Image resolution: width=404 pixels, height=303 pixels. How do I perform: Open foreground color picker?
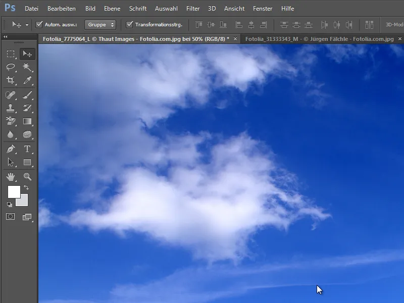14,192
